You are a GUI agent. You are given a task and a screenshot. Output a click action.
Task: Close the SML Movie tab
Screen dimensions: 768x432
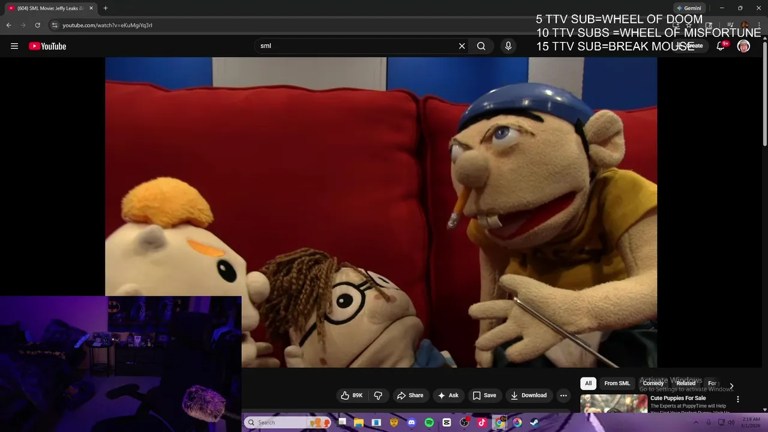pyautogui.click(x=91, y=8)
